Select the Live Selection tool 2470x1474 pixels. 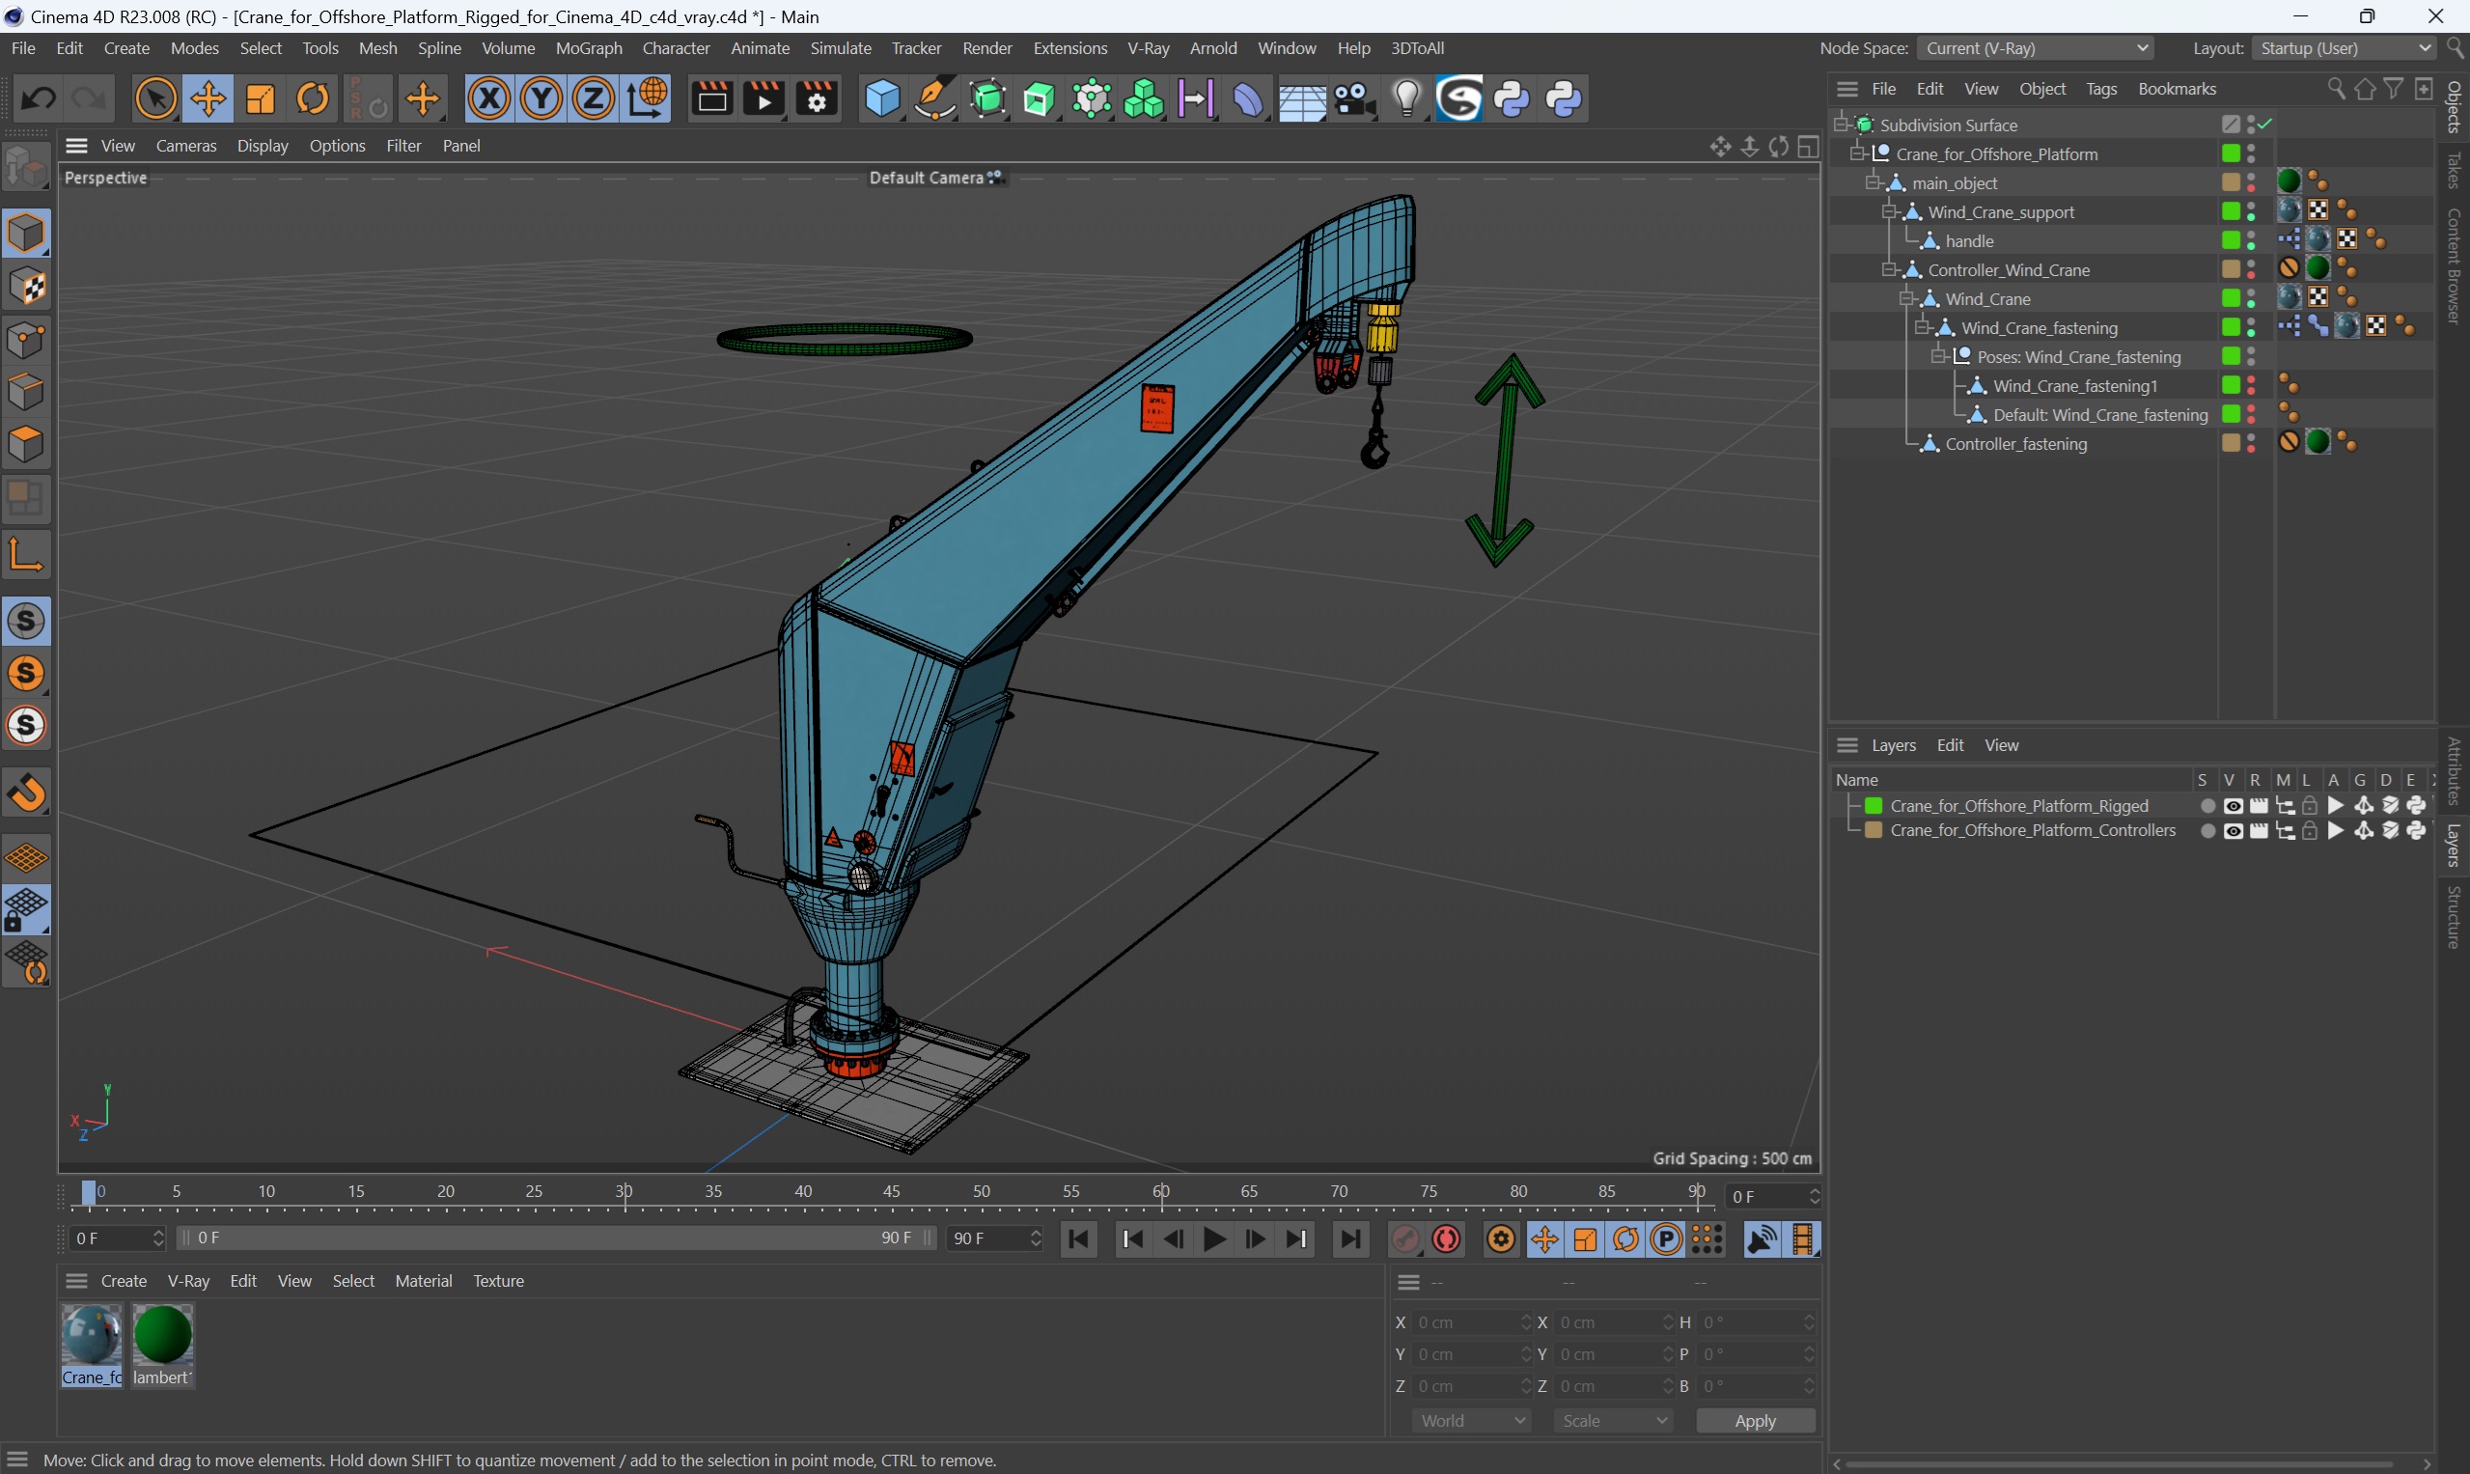tap(155, 98)
